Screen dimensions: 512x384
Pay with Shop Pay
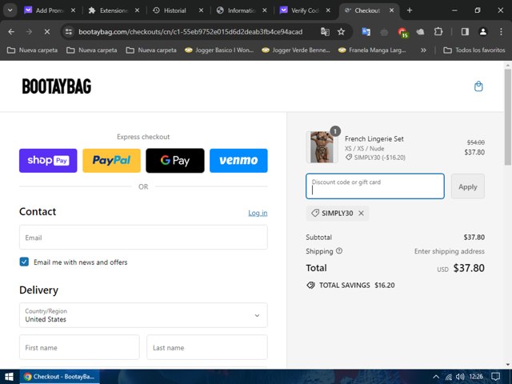click(x=48, y=160)
